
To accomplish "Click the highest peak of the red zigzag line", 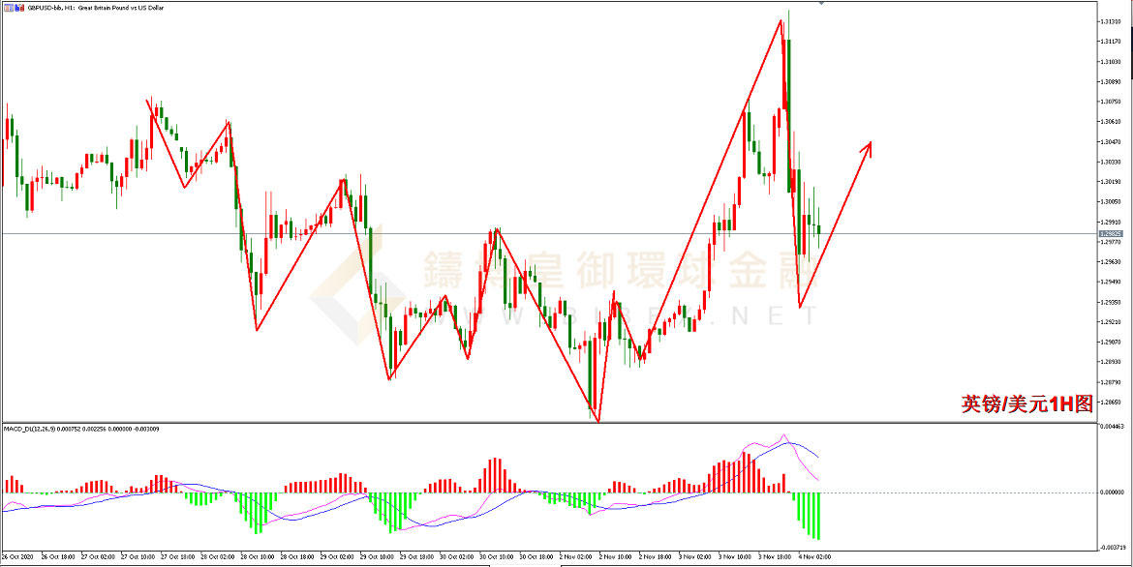I will click(781, 20).
